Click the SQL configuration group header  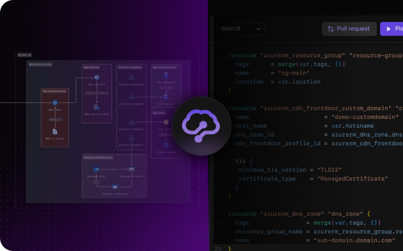point(165,68)
